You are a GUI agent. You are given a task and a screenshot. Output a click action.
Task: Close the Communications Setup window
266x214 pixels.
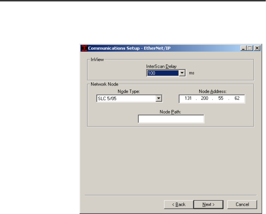click(257, 48)
